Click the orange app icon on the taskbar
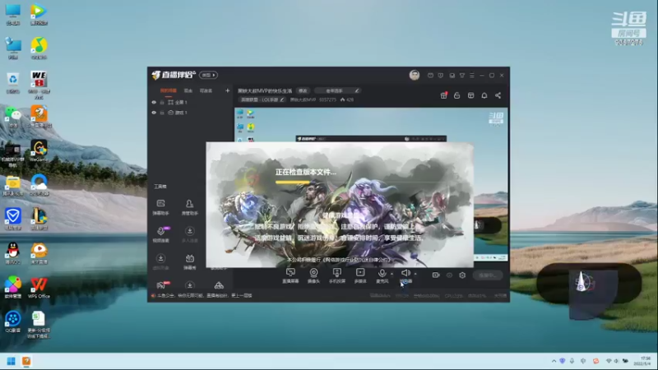 26,361
